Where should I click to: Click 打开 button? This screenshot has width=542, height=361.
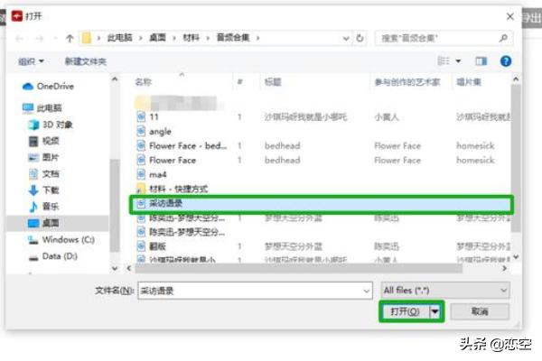pyautogui.click(x=405, y=311)
